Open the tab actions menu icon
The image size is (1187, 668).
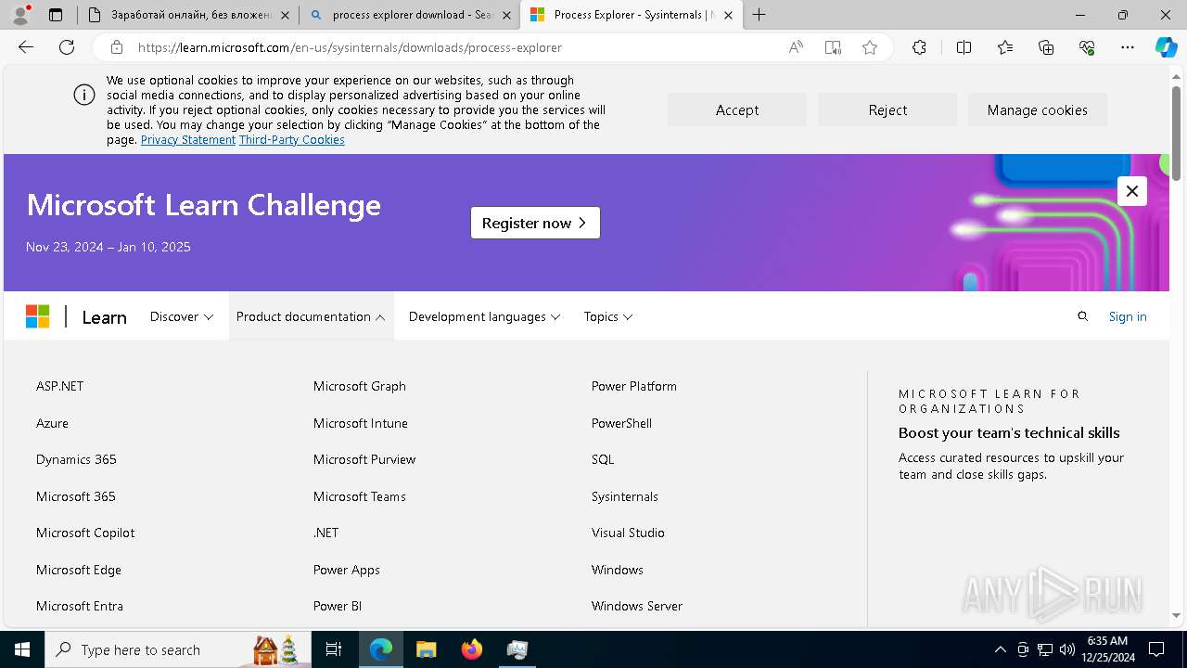tap(56, 15)
